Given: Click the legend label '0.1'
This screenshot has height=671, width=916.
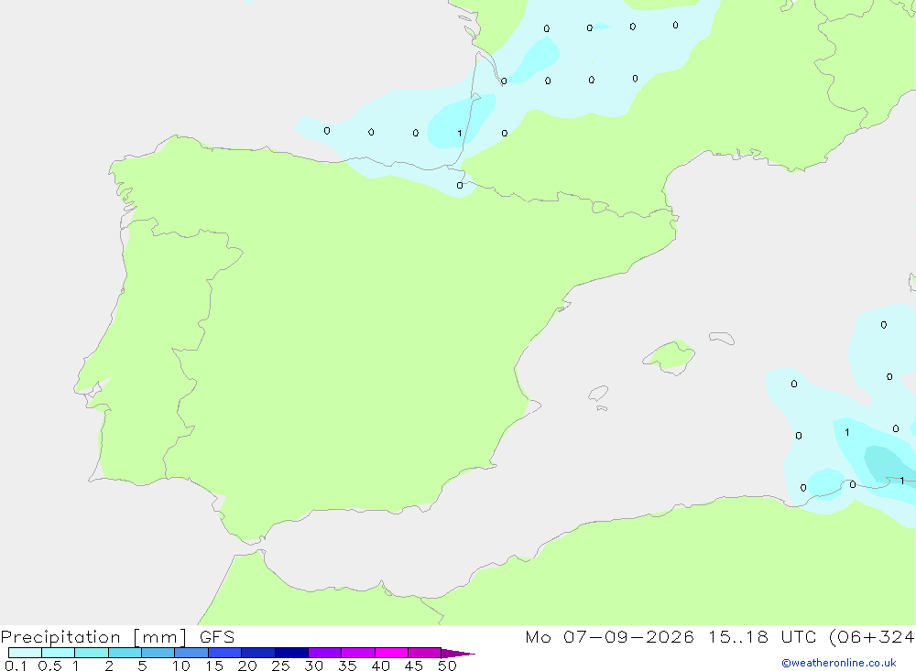Looking at the screenshot, I should [16, 666].
